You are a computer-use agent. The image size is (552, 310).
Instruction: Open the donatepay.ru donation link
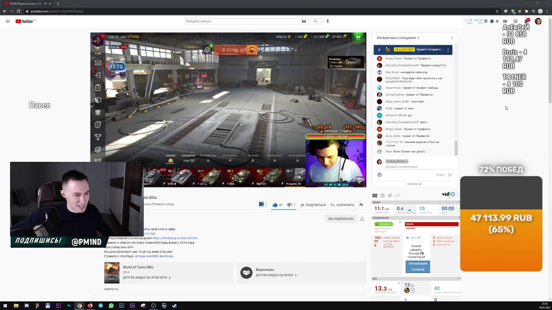[175, 238]
